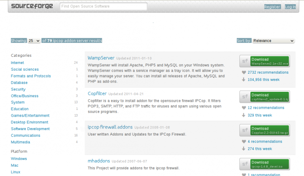Click the sf icon on Copfilter download
Screen dimensions: 304x176
(x=245, y=97)
